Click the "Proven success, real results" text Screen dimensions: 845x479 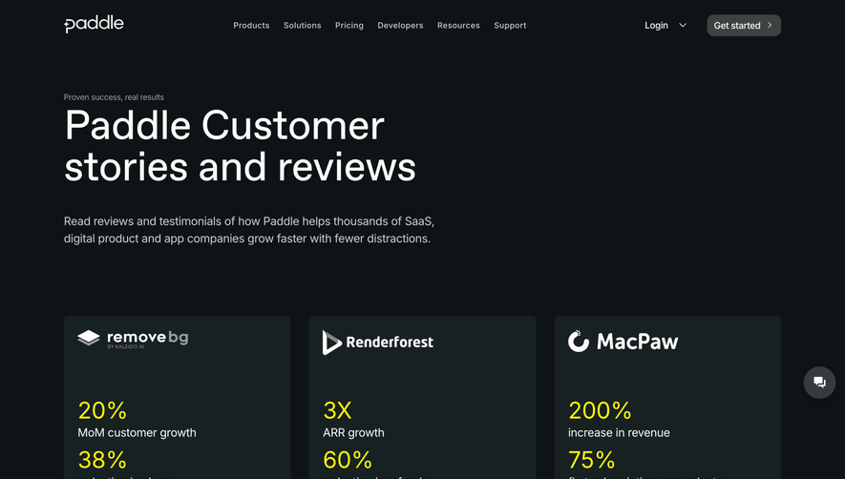[x=114, y=97]
